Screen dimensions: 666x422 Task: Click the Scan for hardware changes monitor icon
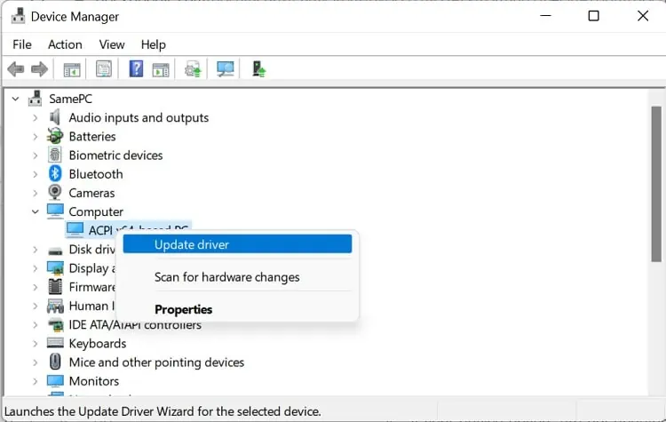click(226, 69)
